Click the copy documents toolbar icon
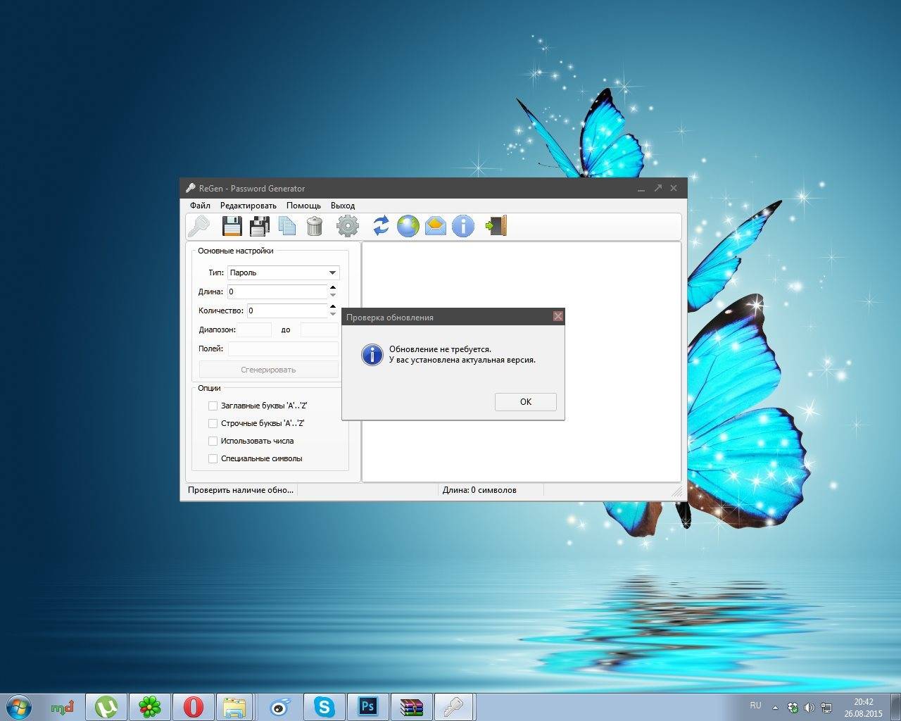 pos(287,226)
